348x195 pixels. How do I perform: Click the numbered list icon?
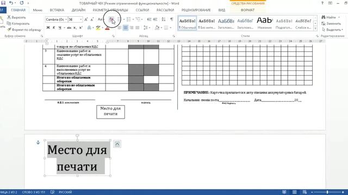coord(129,19)
